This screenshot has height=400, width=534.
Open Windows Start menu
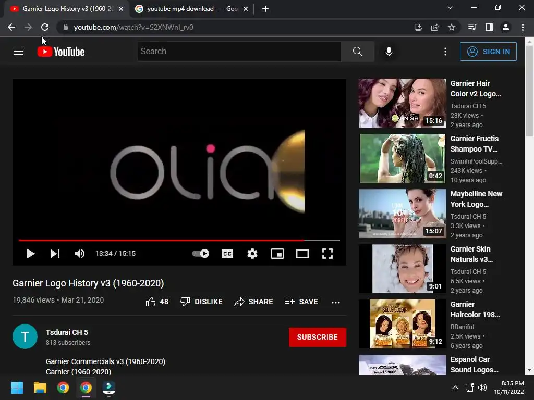pos(17,387)
